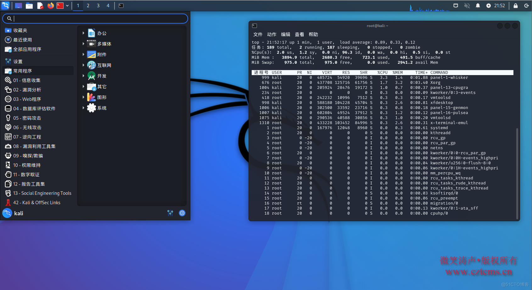Focus the application menu search field

click(95, 19)
